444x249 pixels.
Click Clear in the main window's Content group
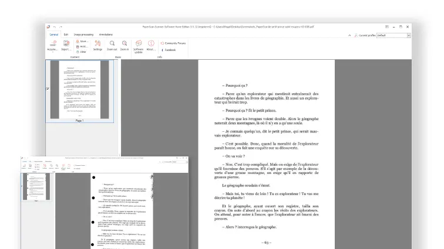(x=82, y=52)
